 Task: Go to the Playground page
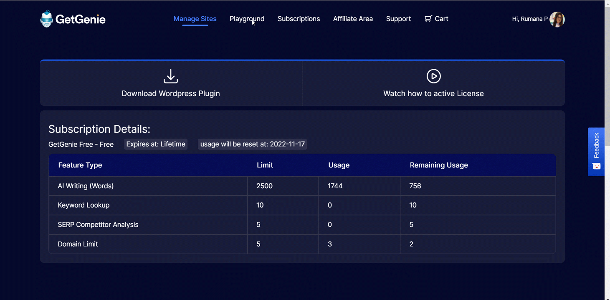coord(247,19)
